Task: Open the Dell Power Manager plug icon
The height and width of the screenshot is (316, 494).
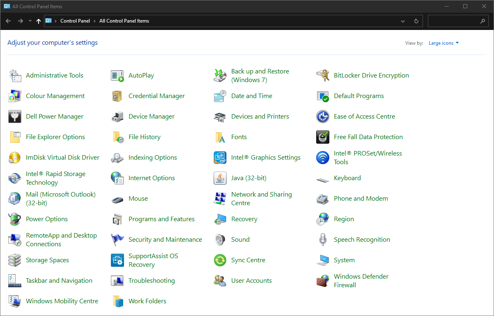Action: 15,117
